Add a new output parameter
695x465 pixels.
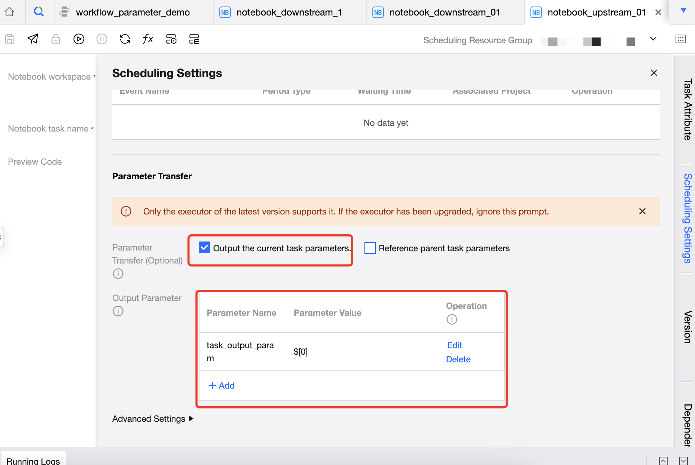(221, 385)
